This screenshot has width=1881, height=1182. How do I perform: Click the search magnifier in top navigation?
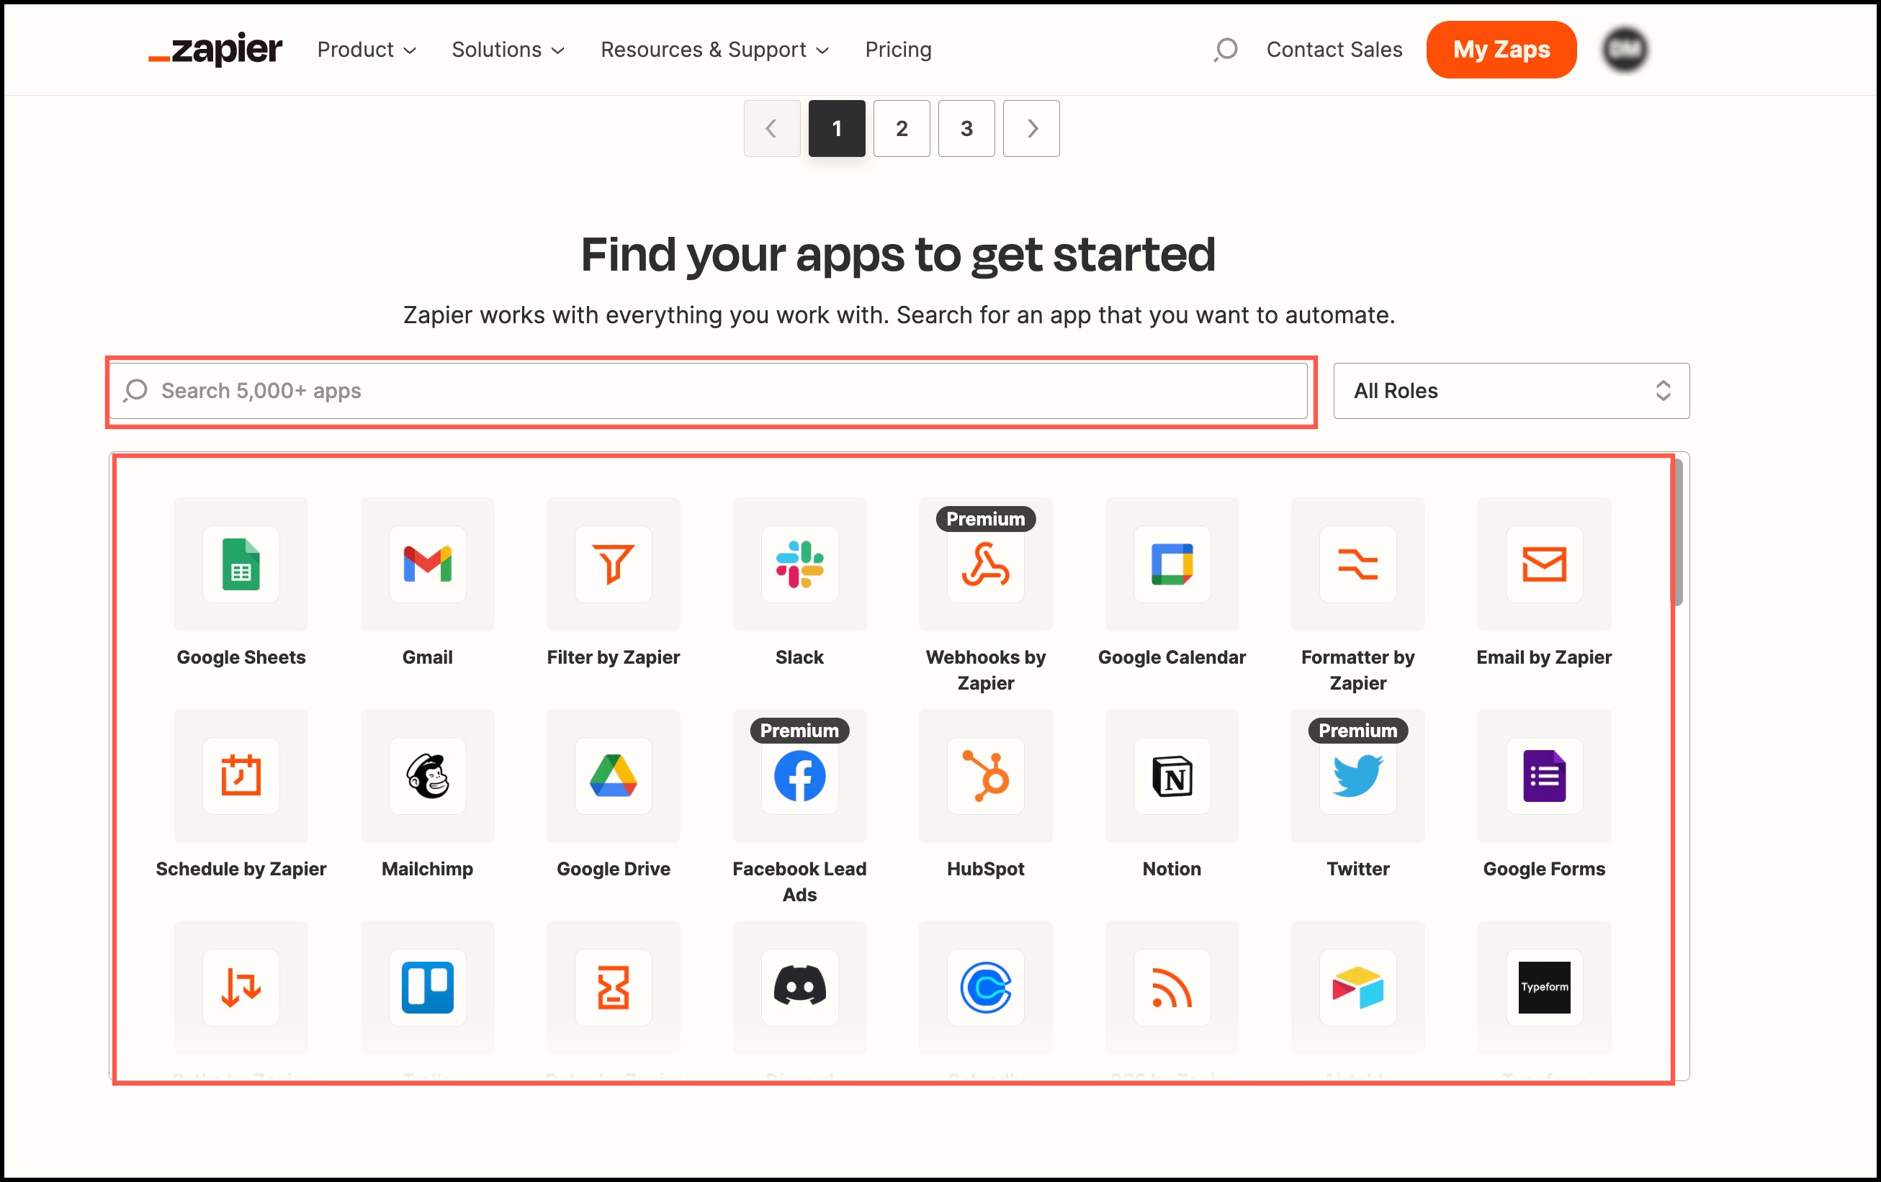[1226, 50]
